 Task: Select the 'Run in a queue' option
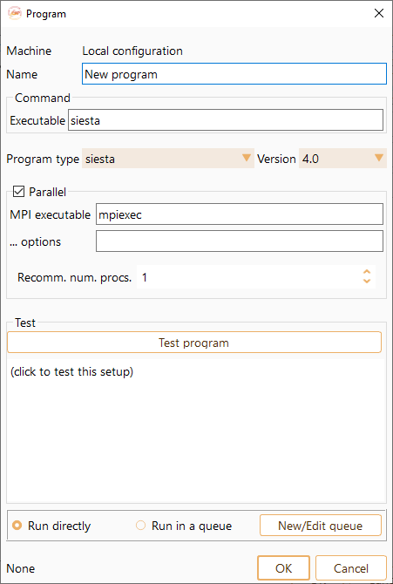pos(184,526)
